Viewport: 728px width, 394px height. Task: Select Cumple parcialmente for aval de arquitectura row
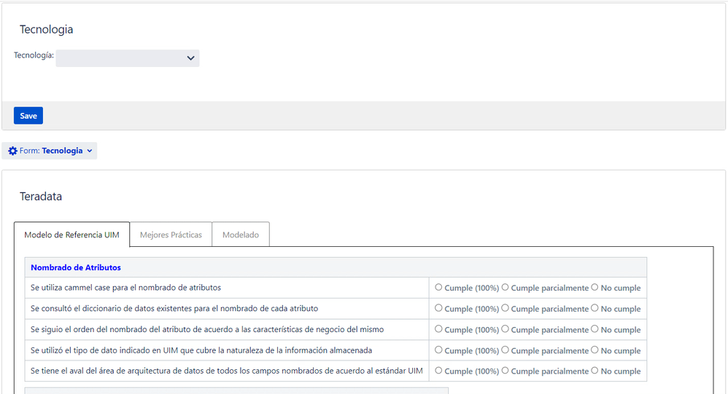(x=505, y=371)
